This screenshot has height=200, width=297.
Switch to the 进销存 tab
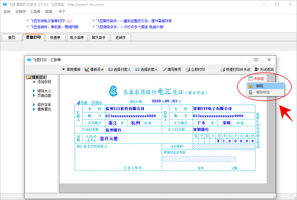click(x=121, y=37)
